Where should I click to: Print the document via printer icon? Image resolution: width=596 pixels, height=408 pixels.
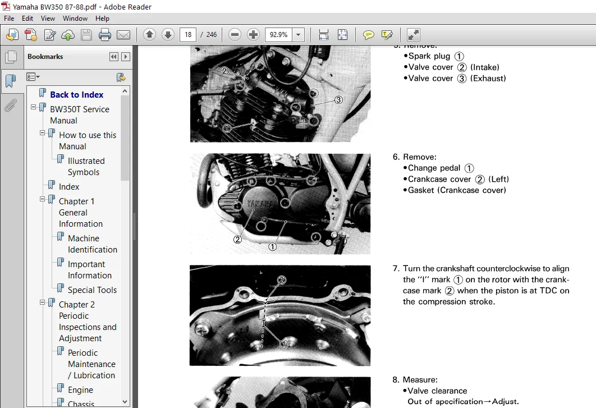tap(105, 35)
